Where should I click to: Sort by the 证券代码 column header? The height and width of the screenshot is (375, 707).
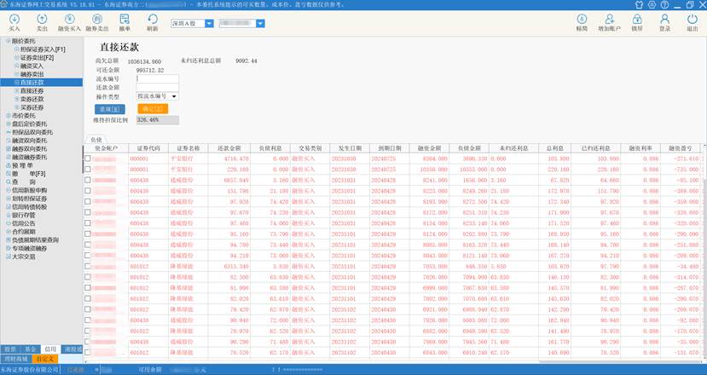coord(148,148)
